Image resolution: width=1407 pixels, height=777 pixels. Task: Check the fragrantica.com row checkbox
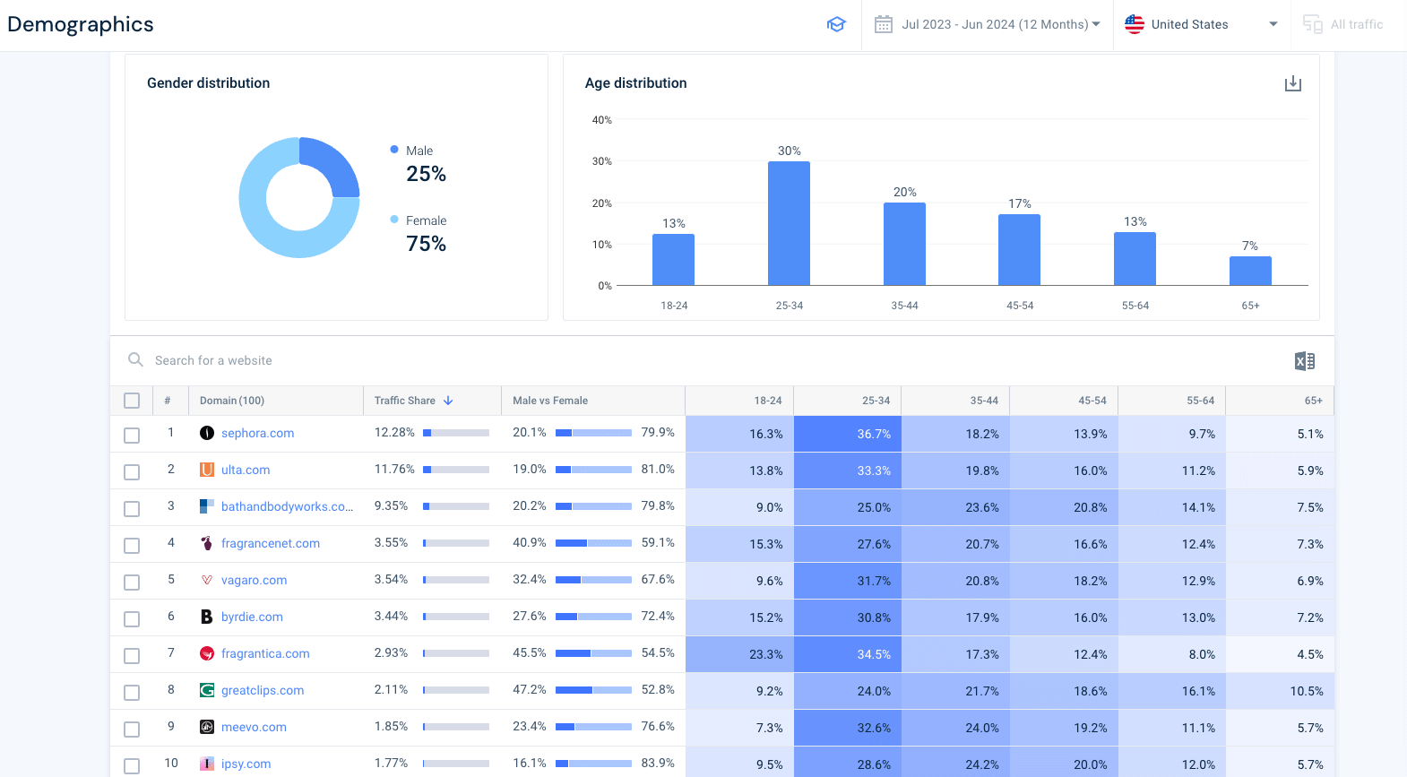(132, 656)
